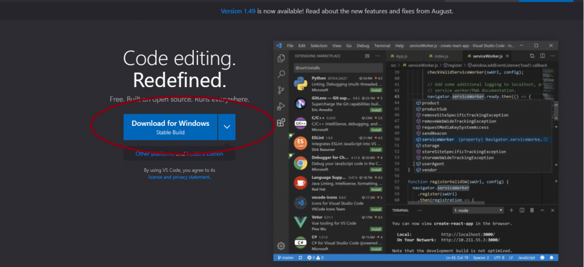Open license and privacy statement link
584x267 pixels.
(x=179, y=177)
